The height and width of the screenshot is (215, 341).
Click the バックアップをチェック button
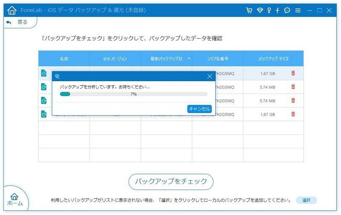pyautogui.click(x=171, y=181)
